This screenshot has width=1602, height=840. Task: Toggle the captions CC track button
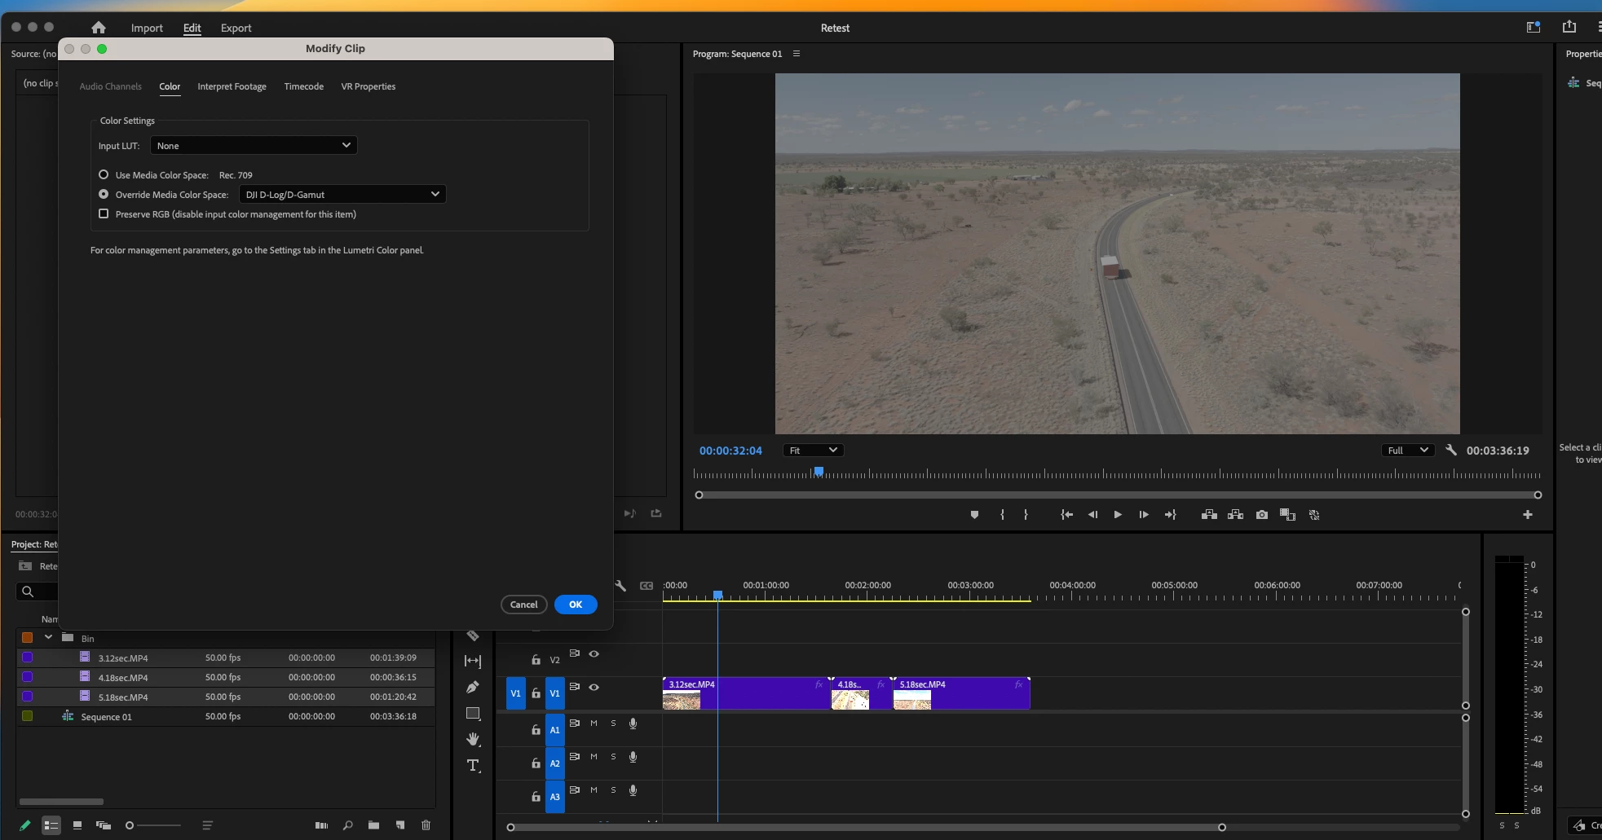pos(647,585)
